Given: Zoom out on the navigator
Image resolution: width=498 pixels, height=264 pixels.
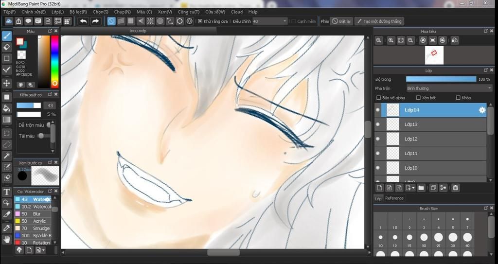Looking at the screenshot, I should coord(410,40).
